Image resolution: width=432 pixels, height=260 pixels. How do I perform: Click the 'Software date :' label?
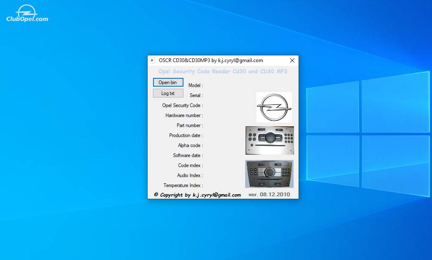[x=188, y=155]
